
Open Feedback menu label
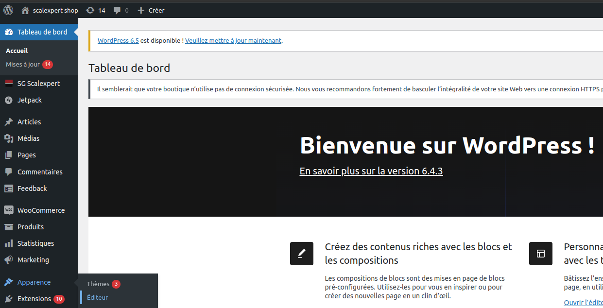32,188
